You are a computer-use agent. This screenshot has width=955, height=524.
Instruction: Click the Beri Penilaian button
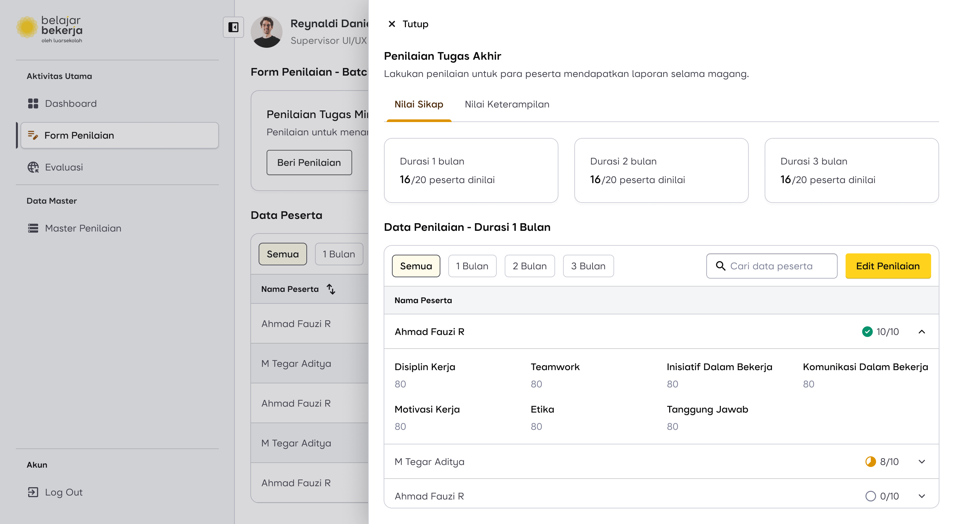[x=309, y=163]
